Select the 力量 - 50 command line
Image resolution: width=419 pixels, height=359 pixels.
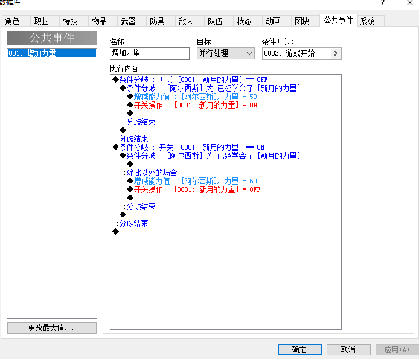pos(192,181)
